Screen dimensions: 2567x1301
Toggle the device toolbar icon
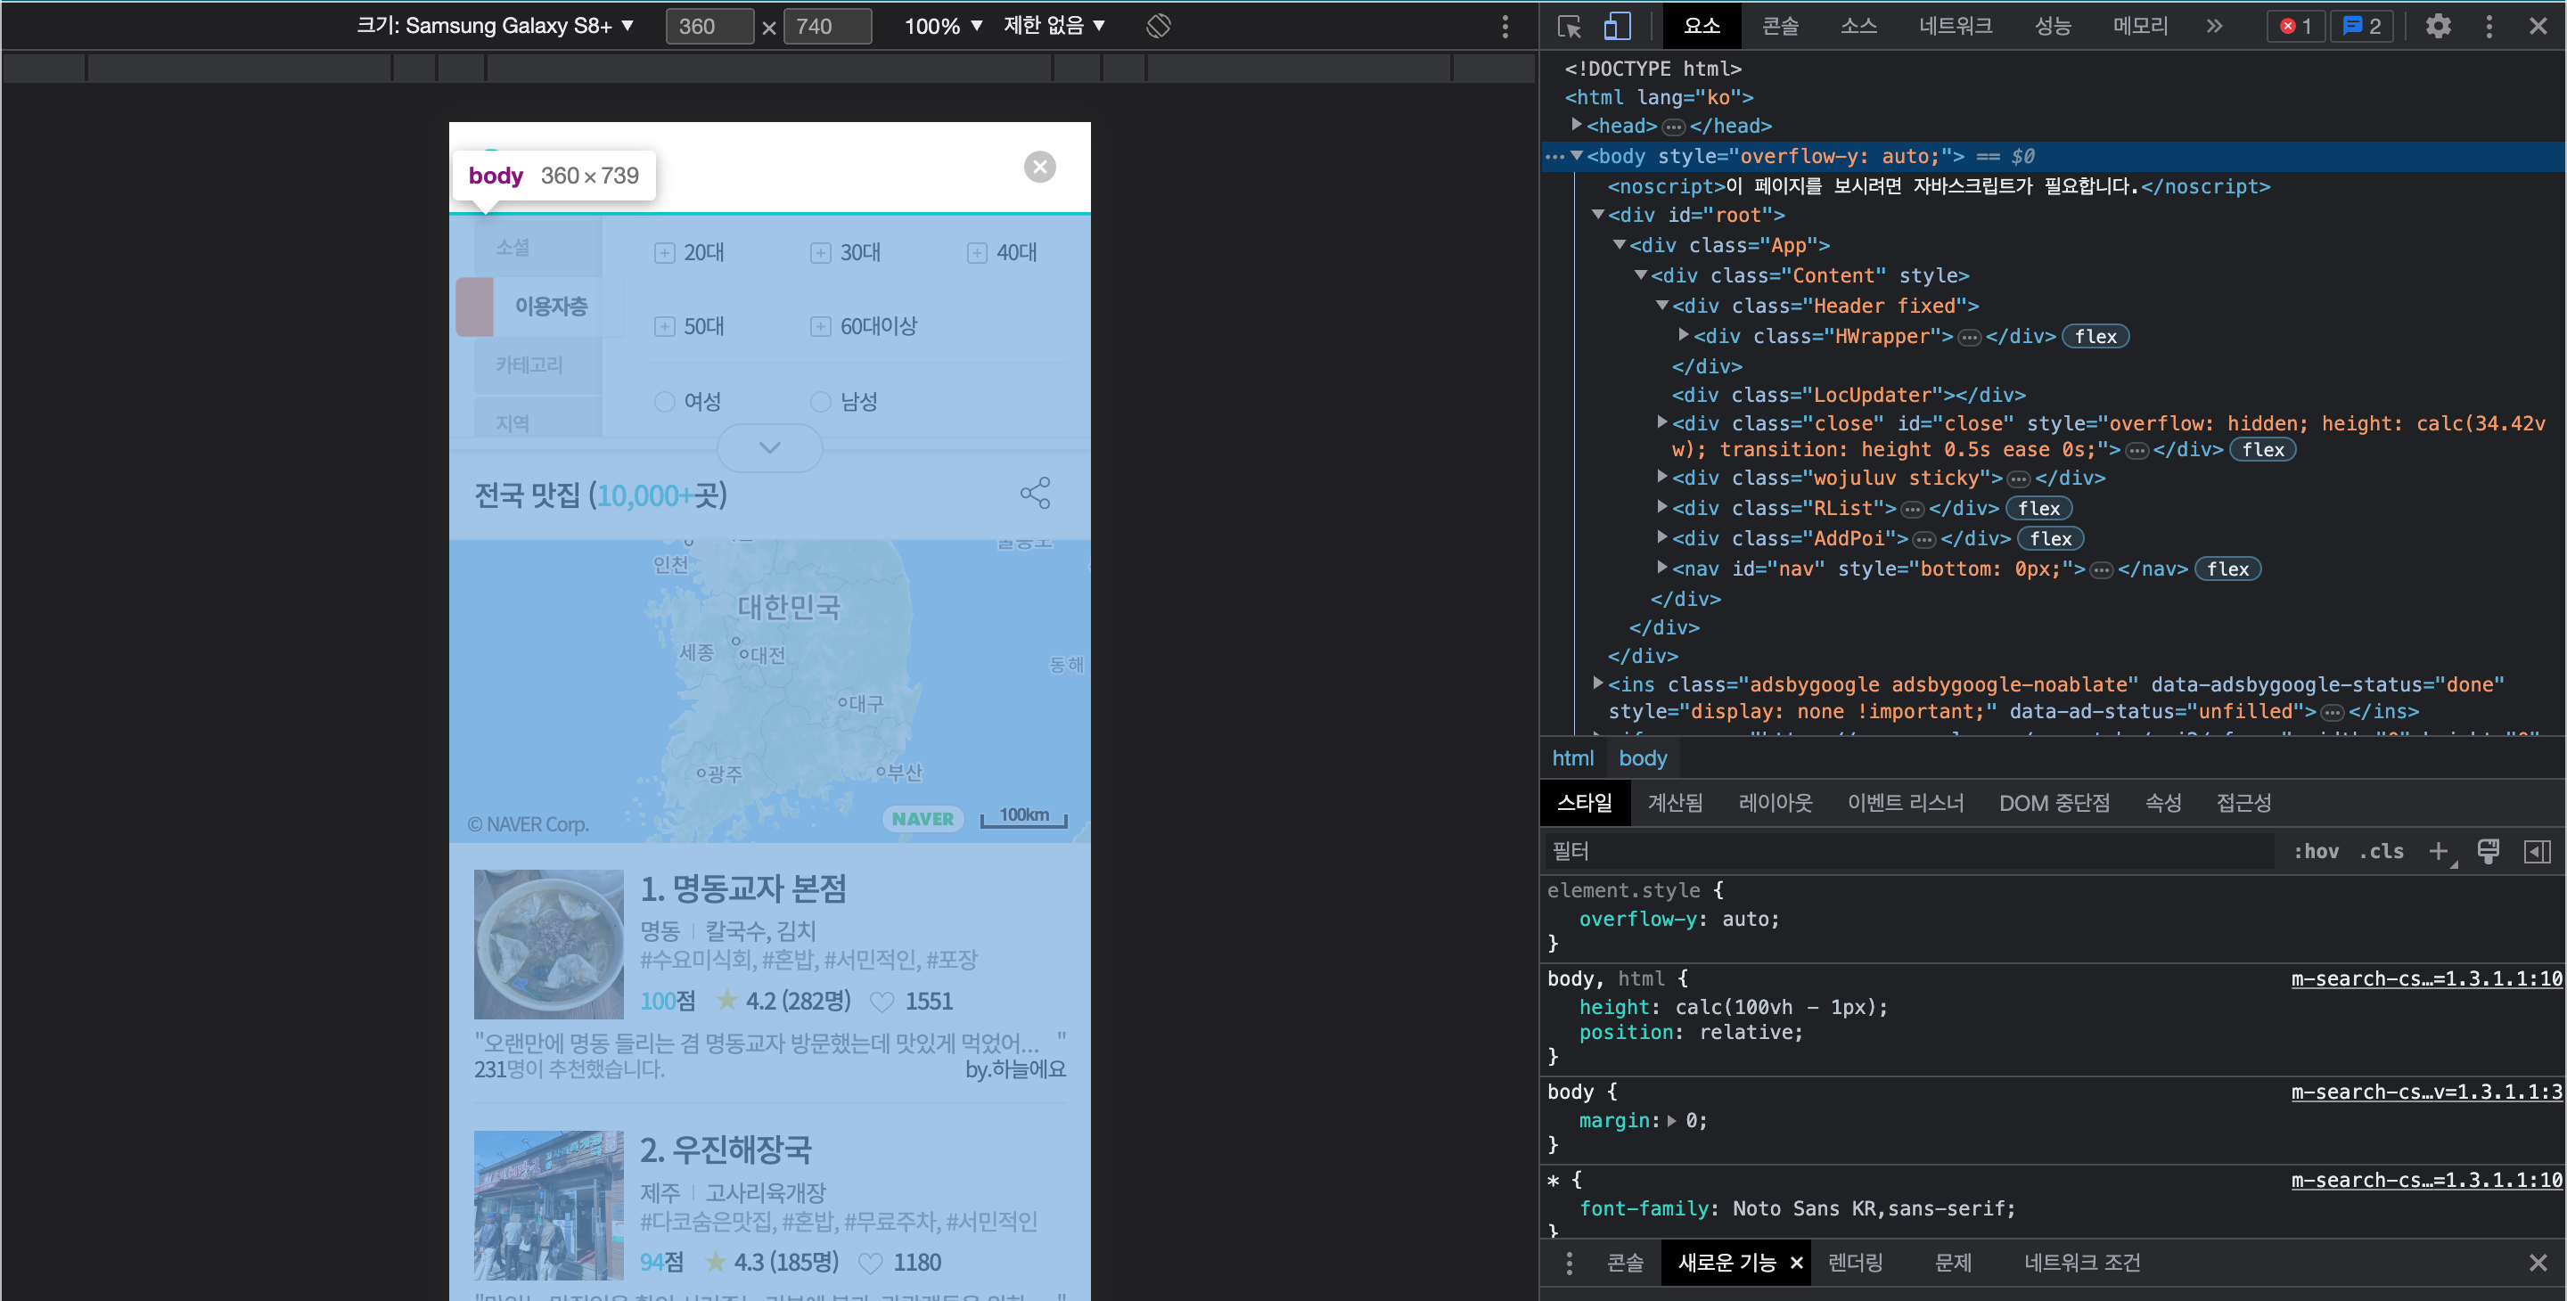tap(1616, 27)
